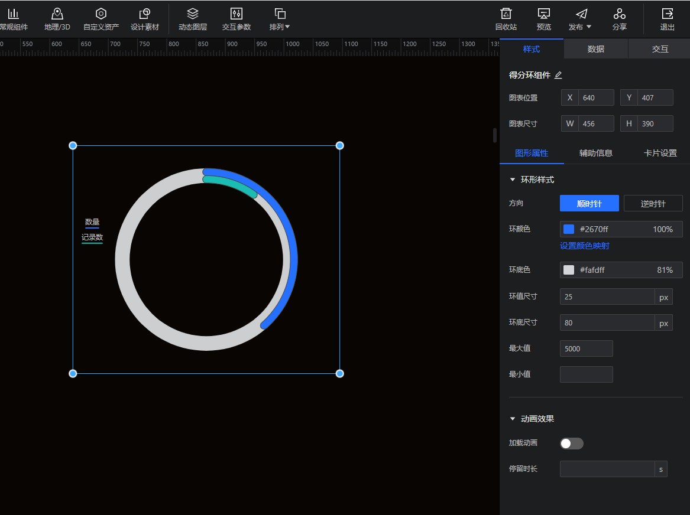Image resolution: width=690 pixels, height=515 pixels.
Task: Click the 退出 exit icon
Action: [x=667, y=14]
